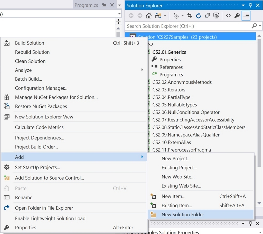Choose Build Solution from context menu
The height and width of the screenshot is (234, 263).
tap(74, 43)
